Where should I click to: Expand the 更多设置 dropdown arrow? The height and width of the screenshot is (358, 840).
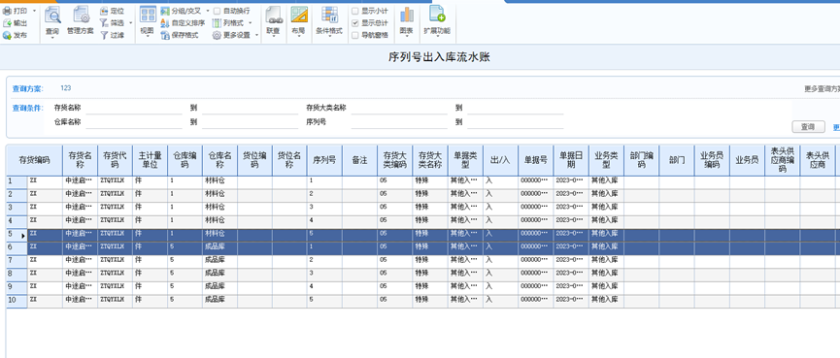coord(256,35)
